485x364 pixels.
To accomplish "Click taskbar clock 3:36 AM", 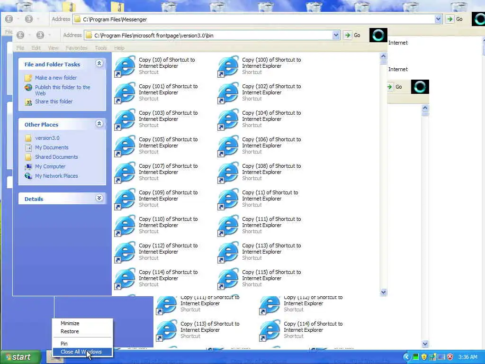I will (x=467, y=357).
